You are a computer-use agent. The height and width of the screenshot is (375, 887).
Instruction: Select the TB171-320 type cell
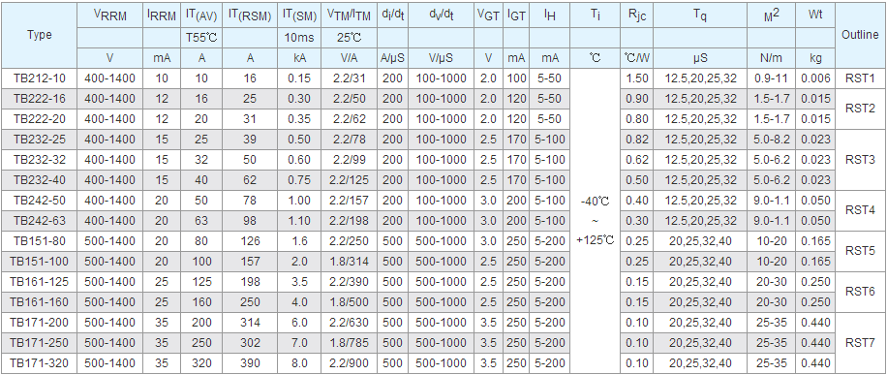[x=39, y=363]
